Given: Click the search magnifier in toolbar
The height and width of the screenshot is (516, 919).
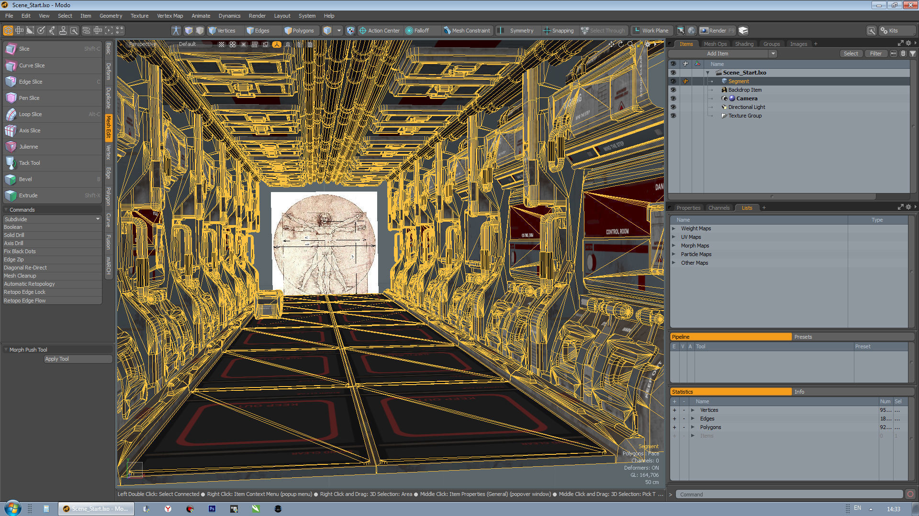Looking at the screenshot, I should [871, 31].
